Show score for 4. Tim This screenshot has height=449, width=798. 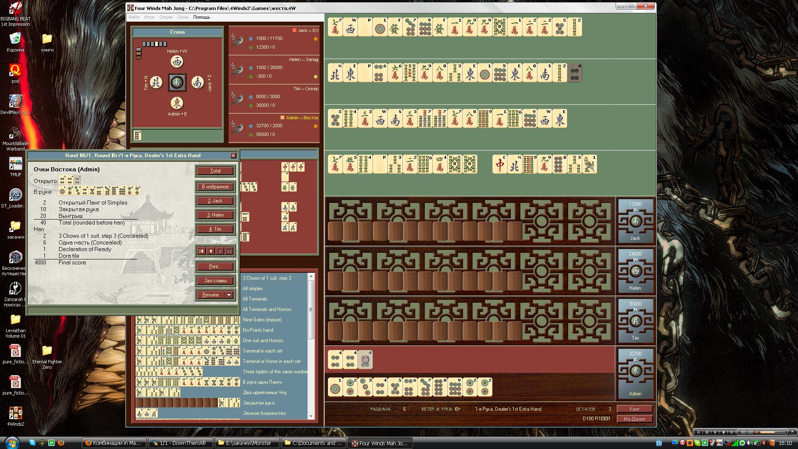pos(215,229)
